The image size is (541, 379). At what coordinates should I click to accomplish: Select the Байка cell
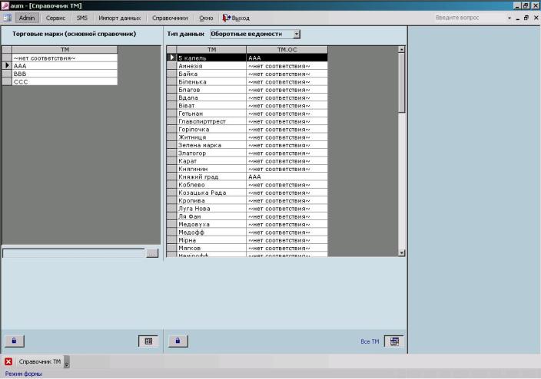211,74
